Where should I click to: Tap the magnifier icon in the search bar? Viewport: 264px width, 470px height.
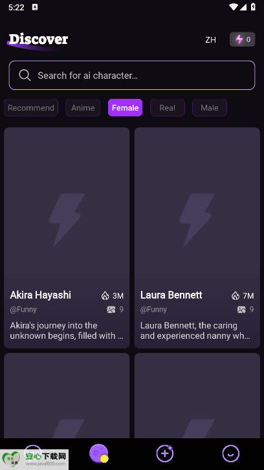tap(25, 75)
